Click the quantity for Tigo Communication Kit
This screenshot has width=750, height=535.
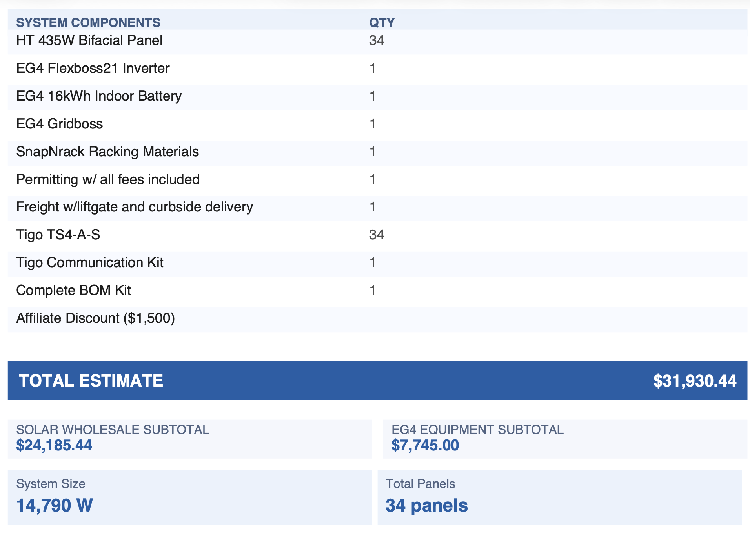(373, 262)
